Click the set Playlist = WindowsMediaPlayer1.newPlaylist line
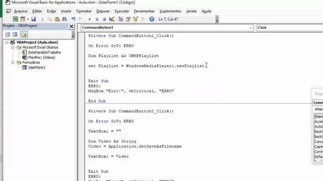Screen dimensions: 323x181 coord(146,66)
